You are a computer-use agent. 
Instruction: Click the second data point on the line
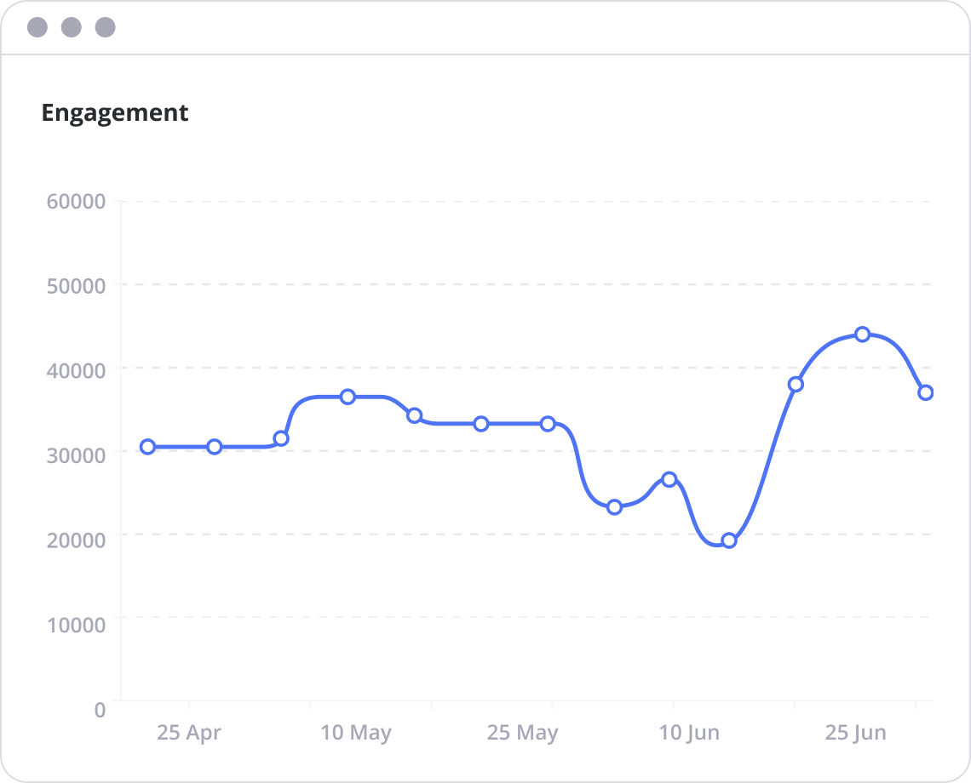coord(213,446)
